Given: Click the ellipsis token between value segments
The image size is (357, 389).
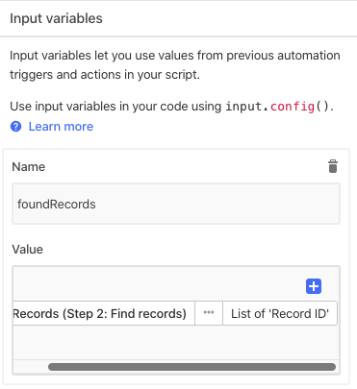Looking at the screenshot, I should [x=209, y=313].
